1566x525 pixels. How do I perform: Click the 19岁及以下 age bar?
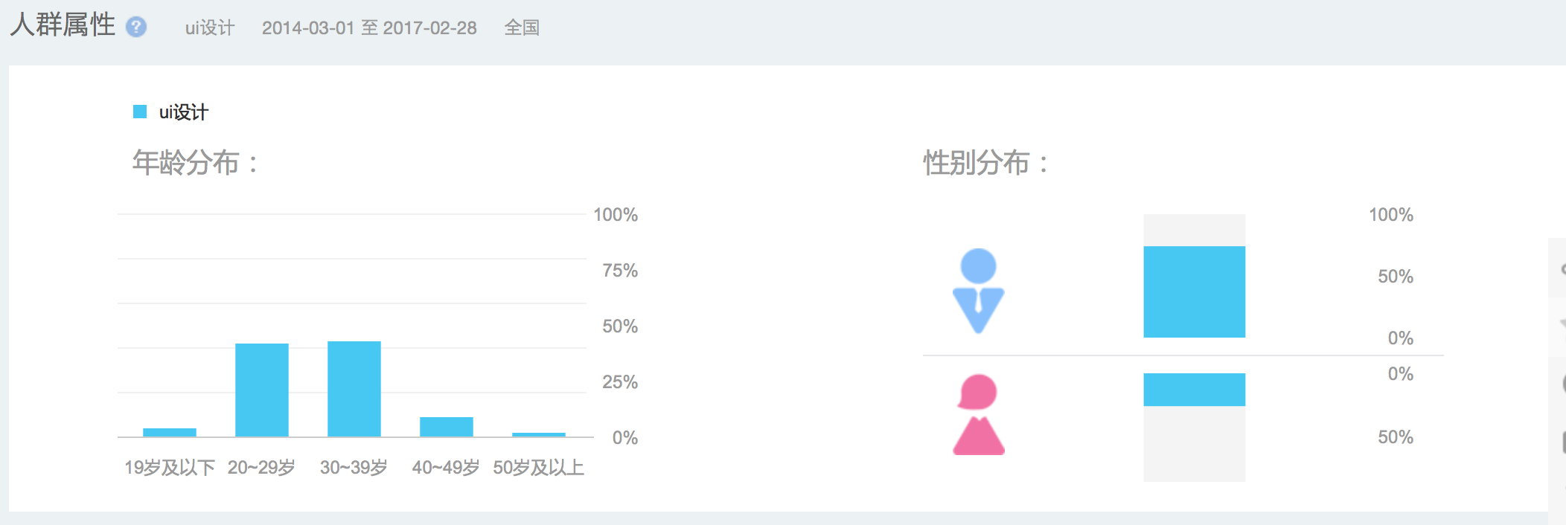point(170,432)
